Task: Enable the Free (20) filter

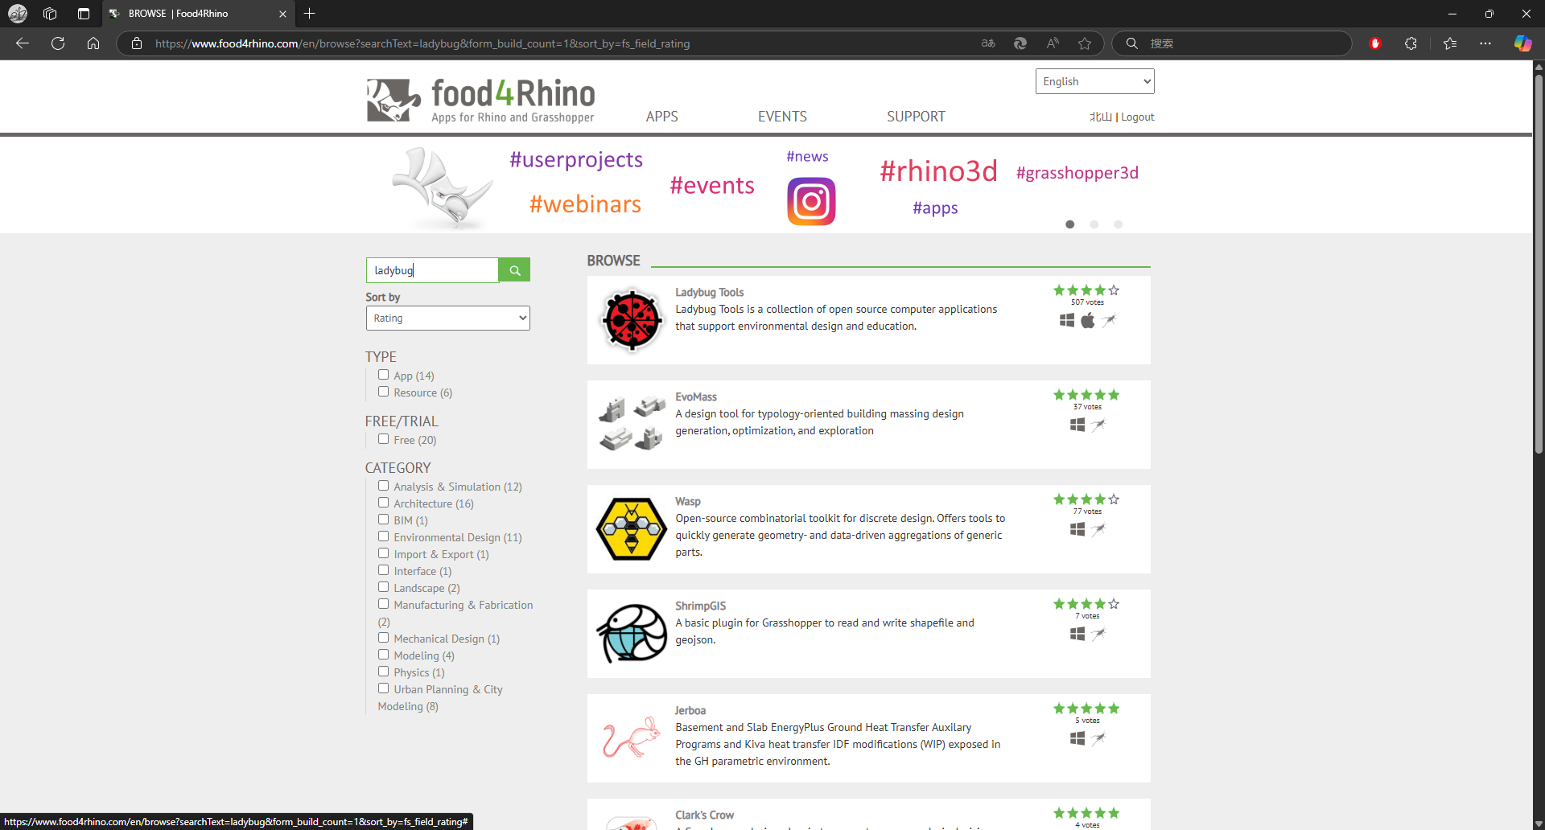Action: [x=383, y=439]
